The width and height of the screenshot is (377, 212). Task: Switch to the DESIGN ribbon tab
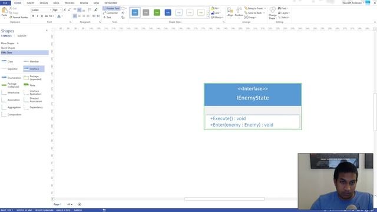[x=44, y=3]
